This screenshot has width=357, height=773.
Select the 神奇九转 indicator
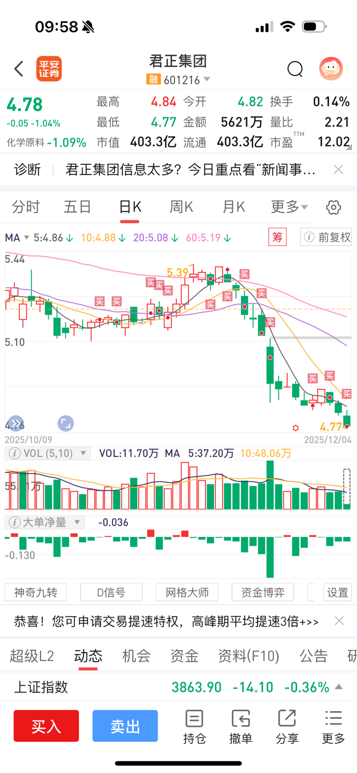tap(36, 592)
